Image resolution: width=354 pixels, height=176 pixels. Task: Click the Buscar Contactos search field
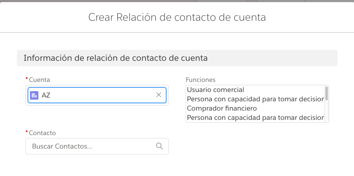(x=91, y=146)
